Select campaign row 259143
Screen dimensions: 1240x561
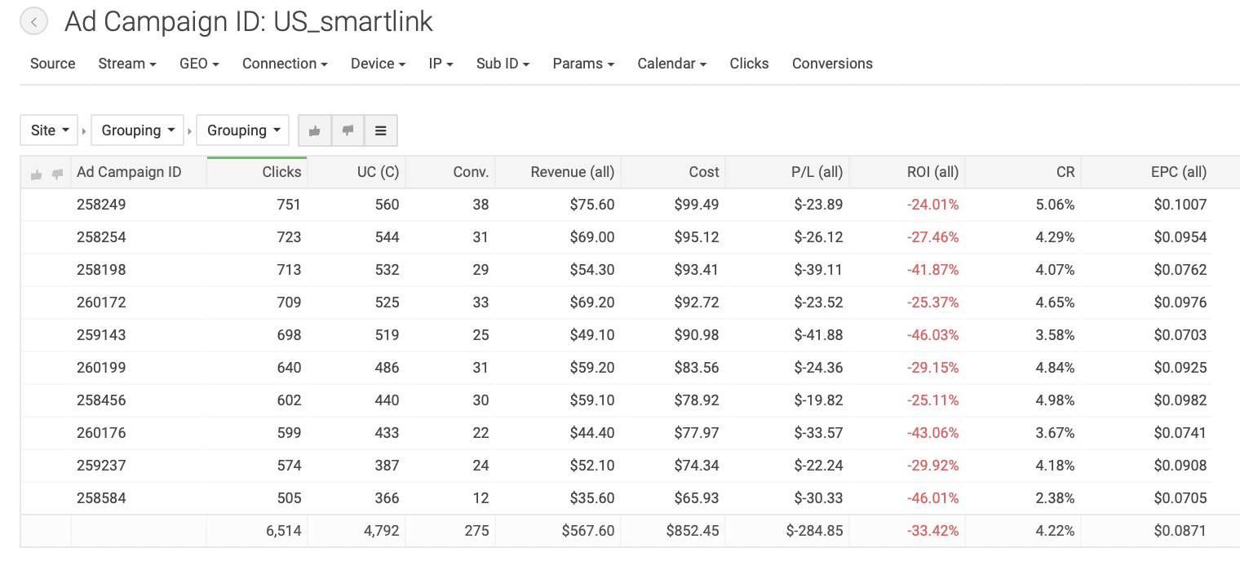[x=101, y=335]
